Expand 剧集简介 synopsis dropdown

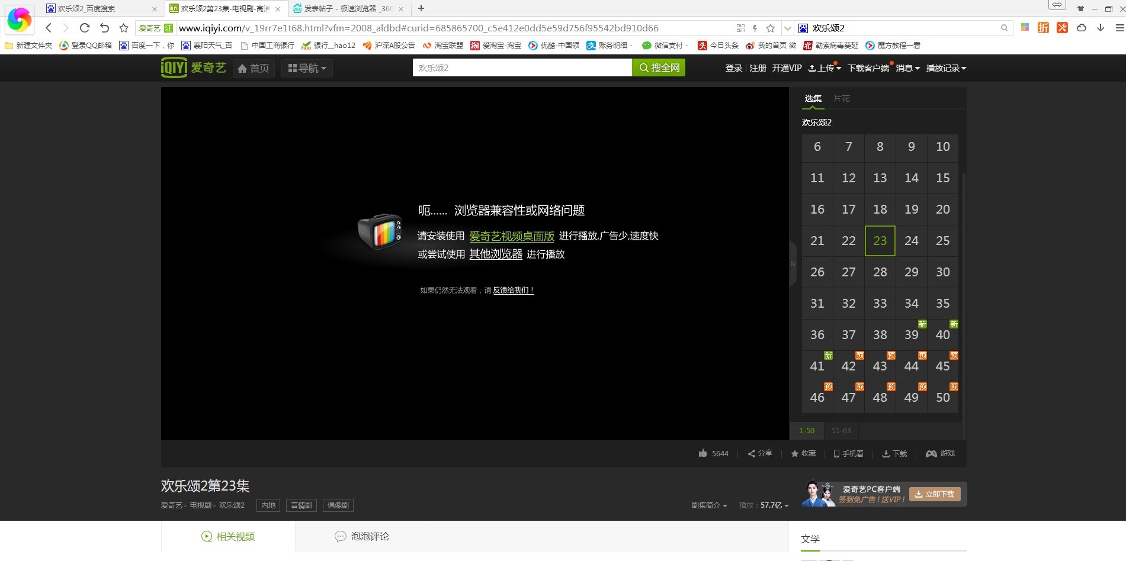pyautogui.click(x=709, y=505)
